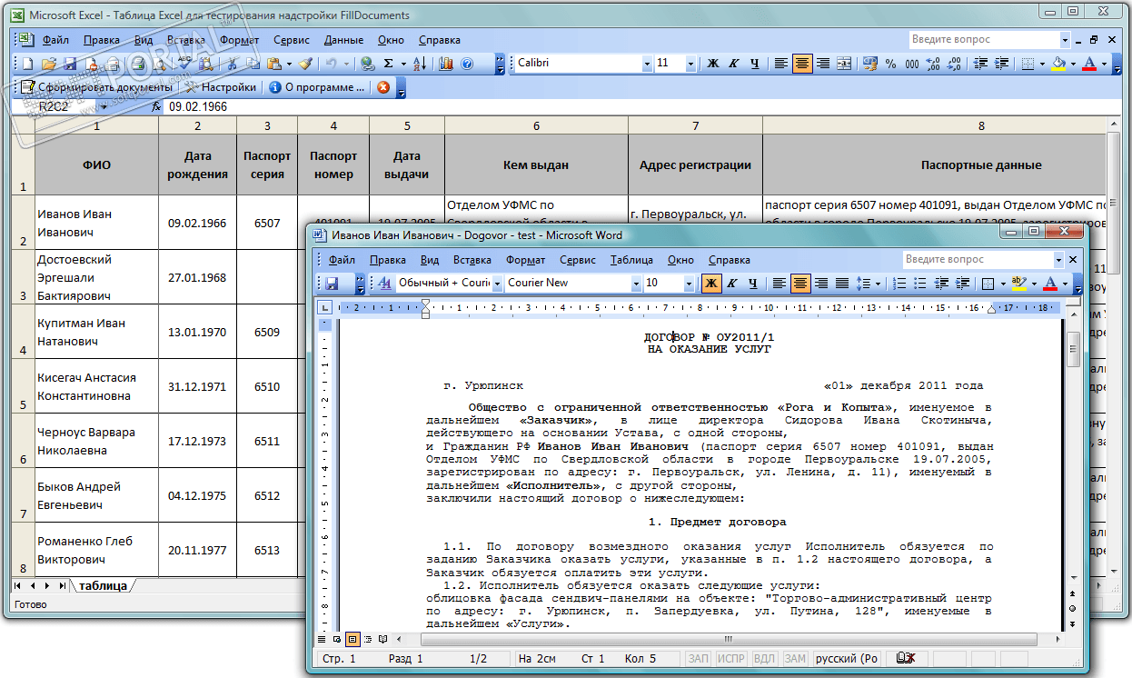Toggle left alignment in the Excel toolbar
This screenshot has width=1132, height=678.
(x=781, y=64)
